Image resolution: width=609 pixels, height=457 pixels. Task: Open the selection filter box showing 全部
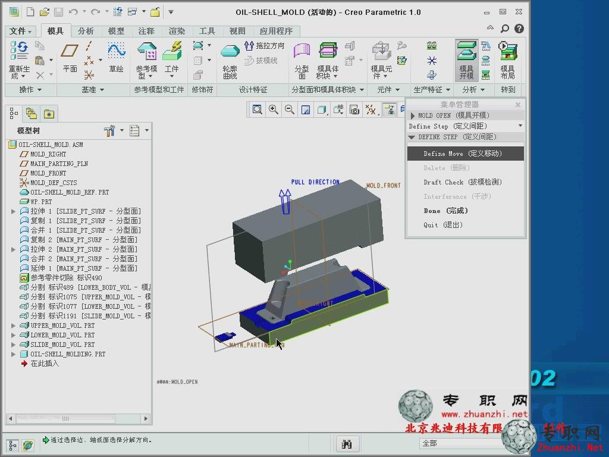pyautogui.click(x=462, y=443)
